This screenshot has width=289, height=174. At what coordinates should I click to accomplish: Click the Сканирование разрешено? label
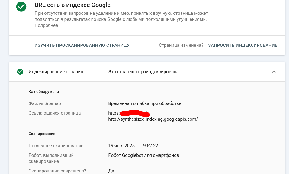tap(57, 171)
